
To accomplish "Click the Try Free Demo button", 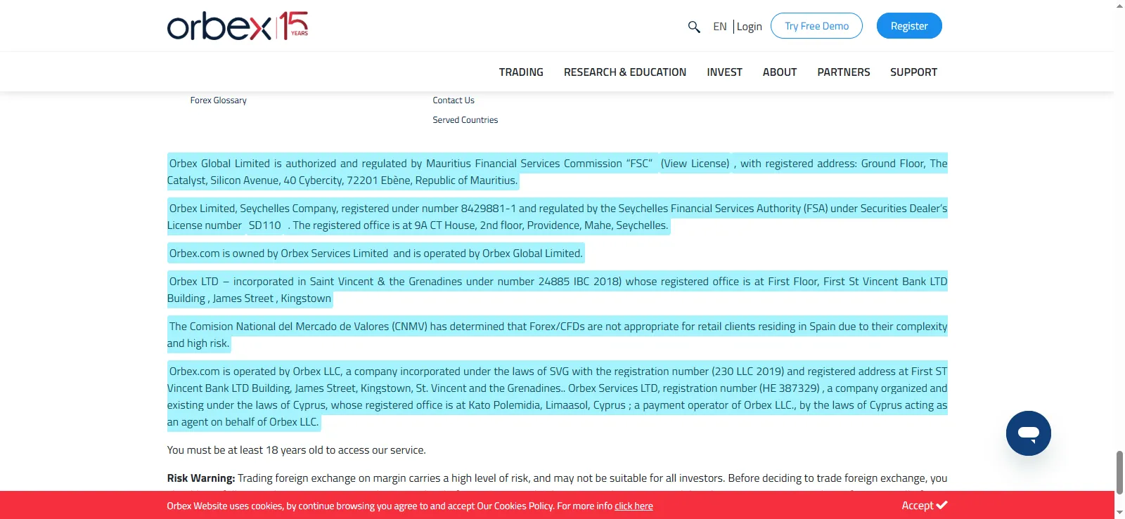I will click(x=816, y=26).
